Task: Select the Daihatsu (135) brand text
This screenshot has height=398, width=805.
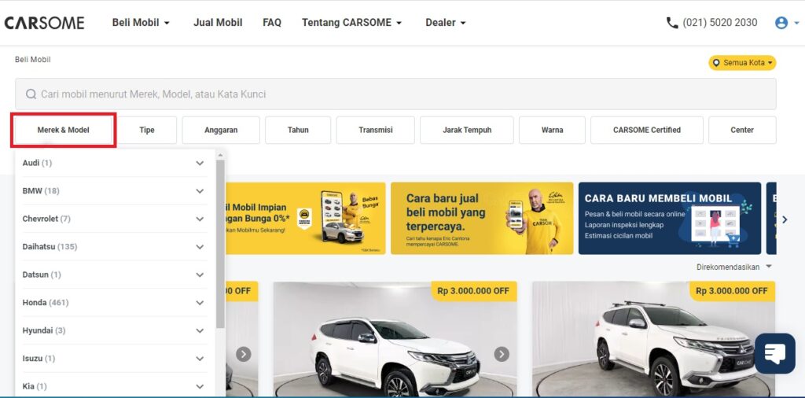Action: pos(50,246)
